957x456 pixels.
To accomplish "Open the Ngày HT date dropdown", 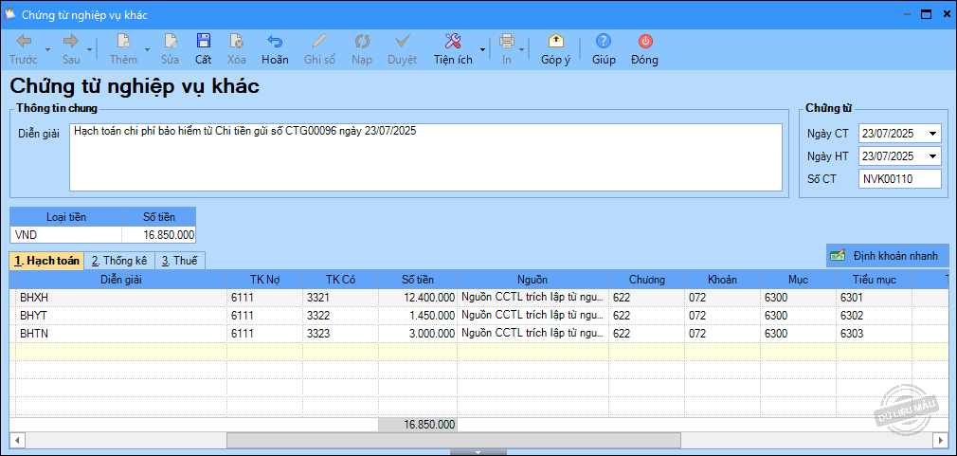I will click(932, 156).
